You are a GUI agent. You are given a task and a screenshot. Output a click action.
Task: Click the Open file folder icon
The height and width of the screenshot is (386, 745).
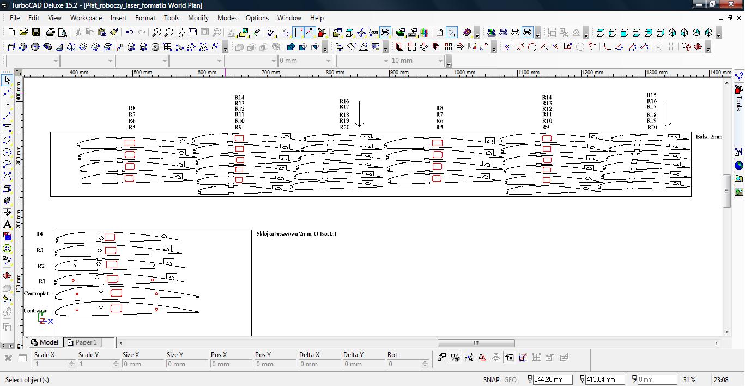23,33
